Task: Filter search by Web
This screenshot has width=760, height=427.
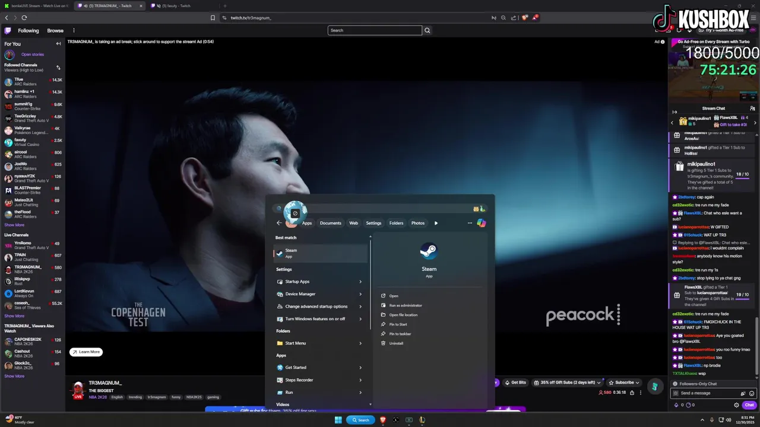Action: (x=353, y=223)
